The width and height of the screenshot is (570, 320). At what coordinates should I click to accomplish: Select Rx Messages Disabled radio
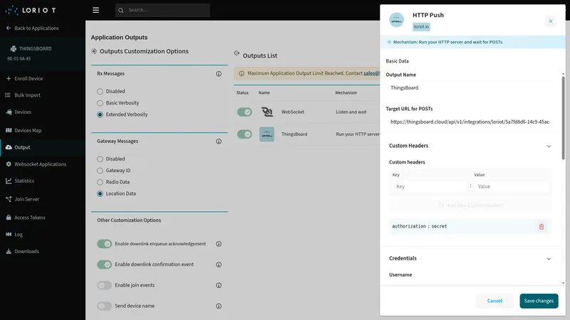(x=100, y=92)
